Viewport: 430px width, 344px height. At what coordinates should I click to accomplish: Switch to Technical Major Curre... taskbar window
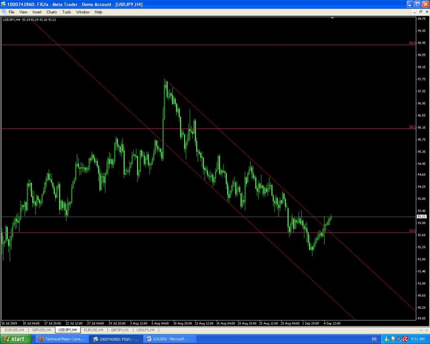[x=62, y=339]
